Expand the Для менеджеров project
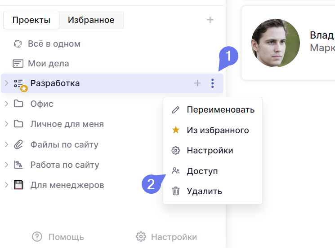The height and width of the screenshot is (248, 335). (x=6, y=185)
